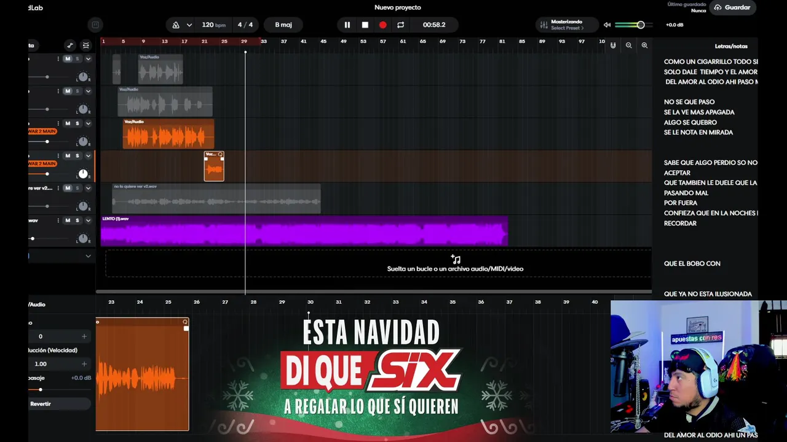787x442 pixels.
Task: Toggle loop/cycle mode in the transport
Action: [x=401, y=25]
